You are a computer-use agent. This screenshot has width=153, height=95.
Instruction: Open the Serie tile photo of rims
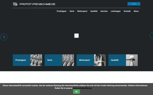[68, 60]
